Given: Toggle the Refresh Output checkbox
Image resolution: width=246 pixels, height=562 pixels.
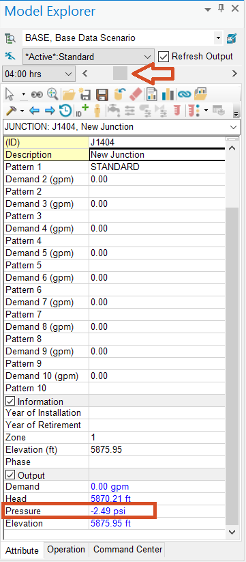Looking at the screenshot, I should point(163,57).
